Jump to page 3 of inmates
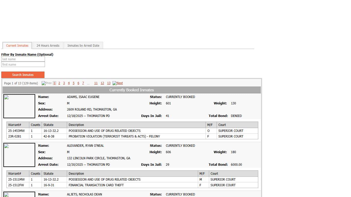 coord(64,83)
